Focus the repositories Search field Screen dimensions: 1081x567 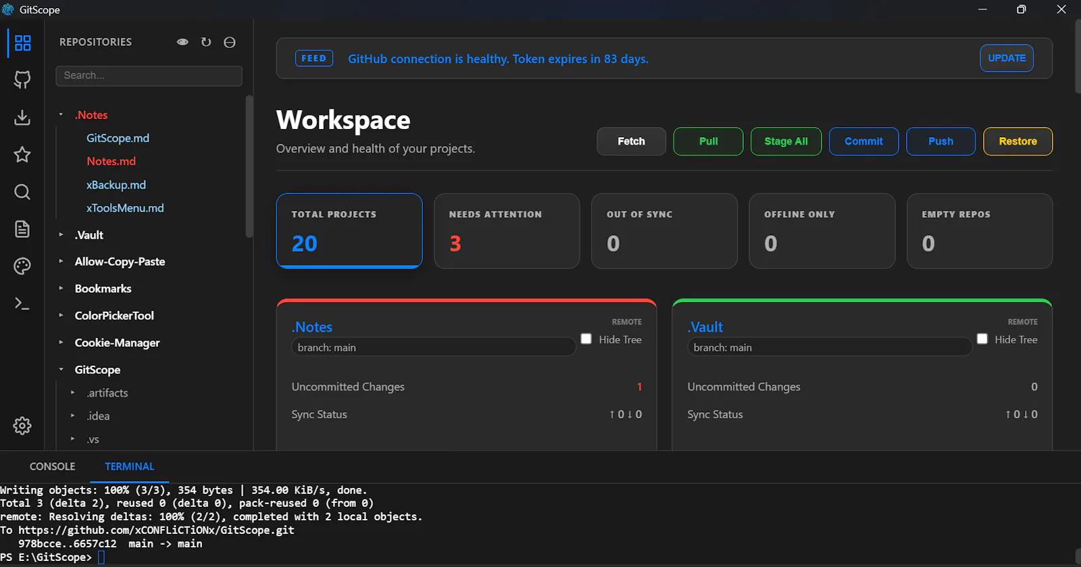click(149, 76)
